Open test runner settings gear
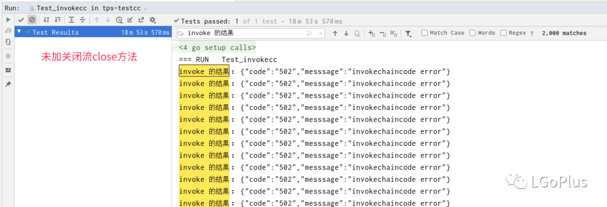The image size is (607, 207). [152, 20]
